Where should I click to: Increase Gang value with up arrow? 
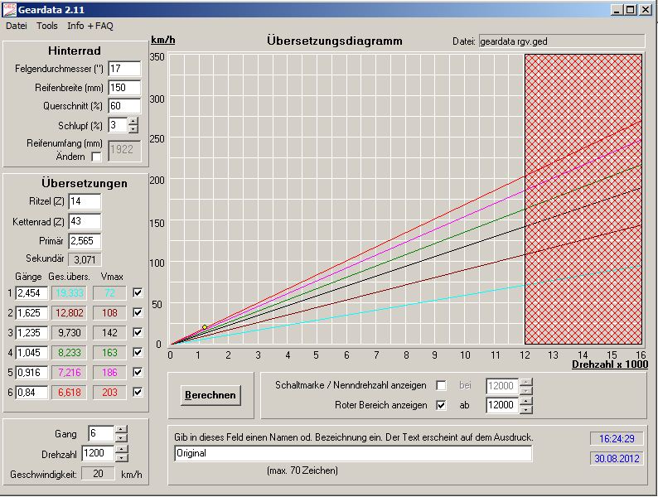click(x=121, y=430)
